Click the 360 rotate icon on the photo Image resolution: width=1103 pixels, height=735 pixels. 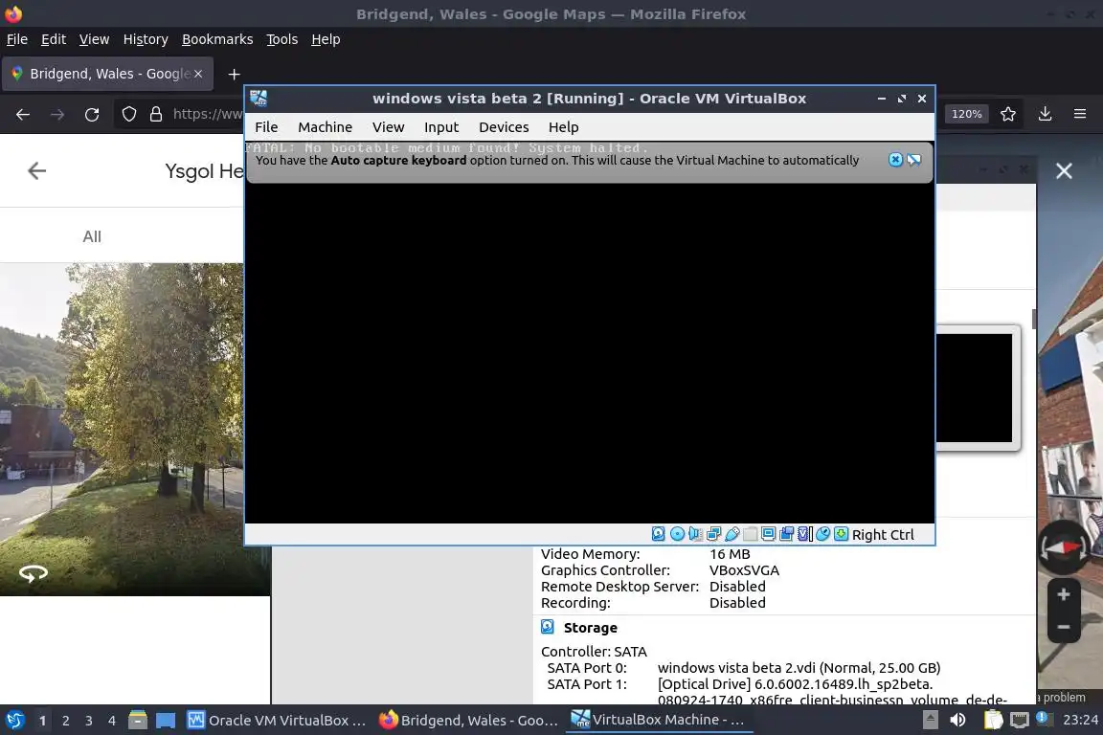pyautogui.click(x=34, y=574)
